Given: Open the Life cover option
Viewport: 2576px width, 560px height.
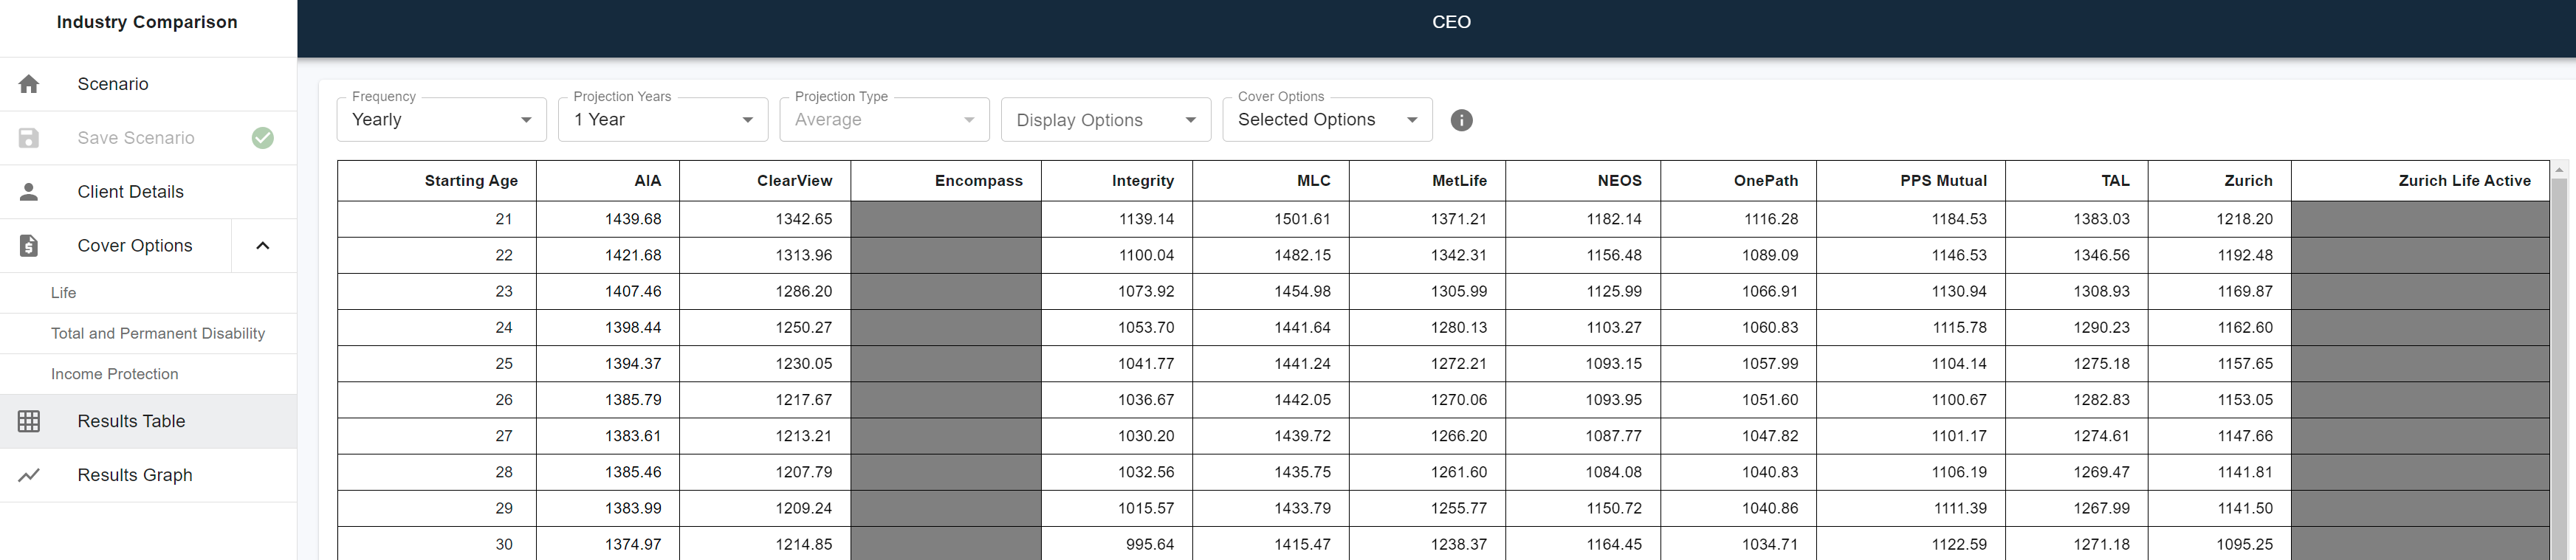Looking at the screenshot, I should coord(148,293).
